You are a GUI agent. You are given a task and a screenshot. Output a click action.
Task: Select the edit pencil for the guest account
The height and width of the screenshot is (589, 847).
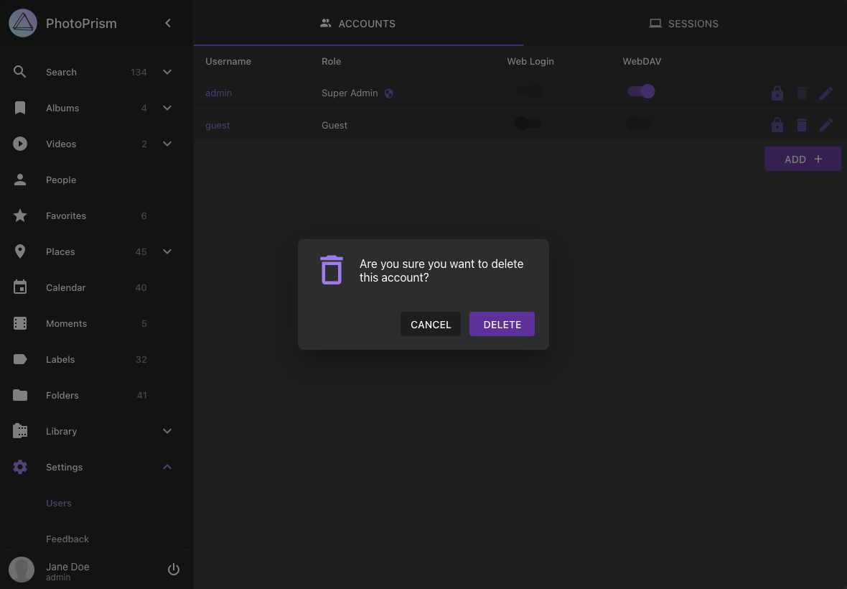click(x=826, y=124)
